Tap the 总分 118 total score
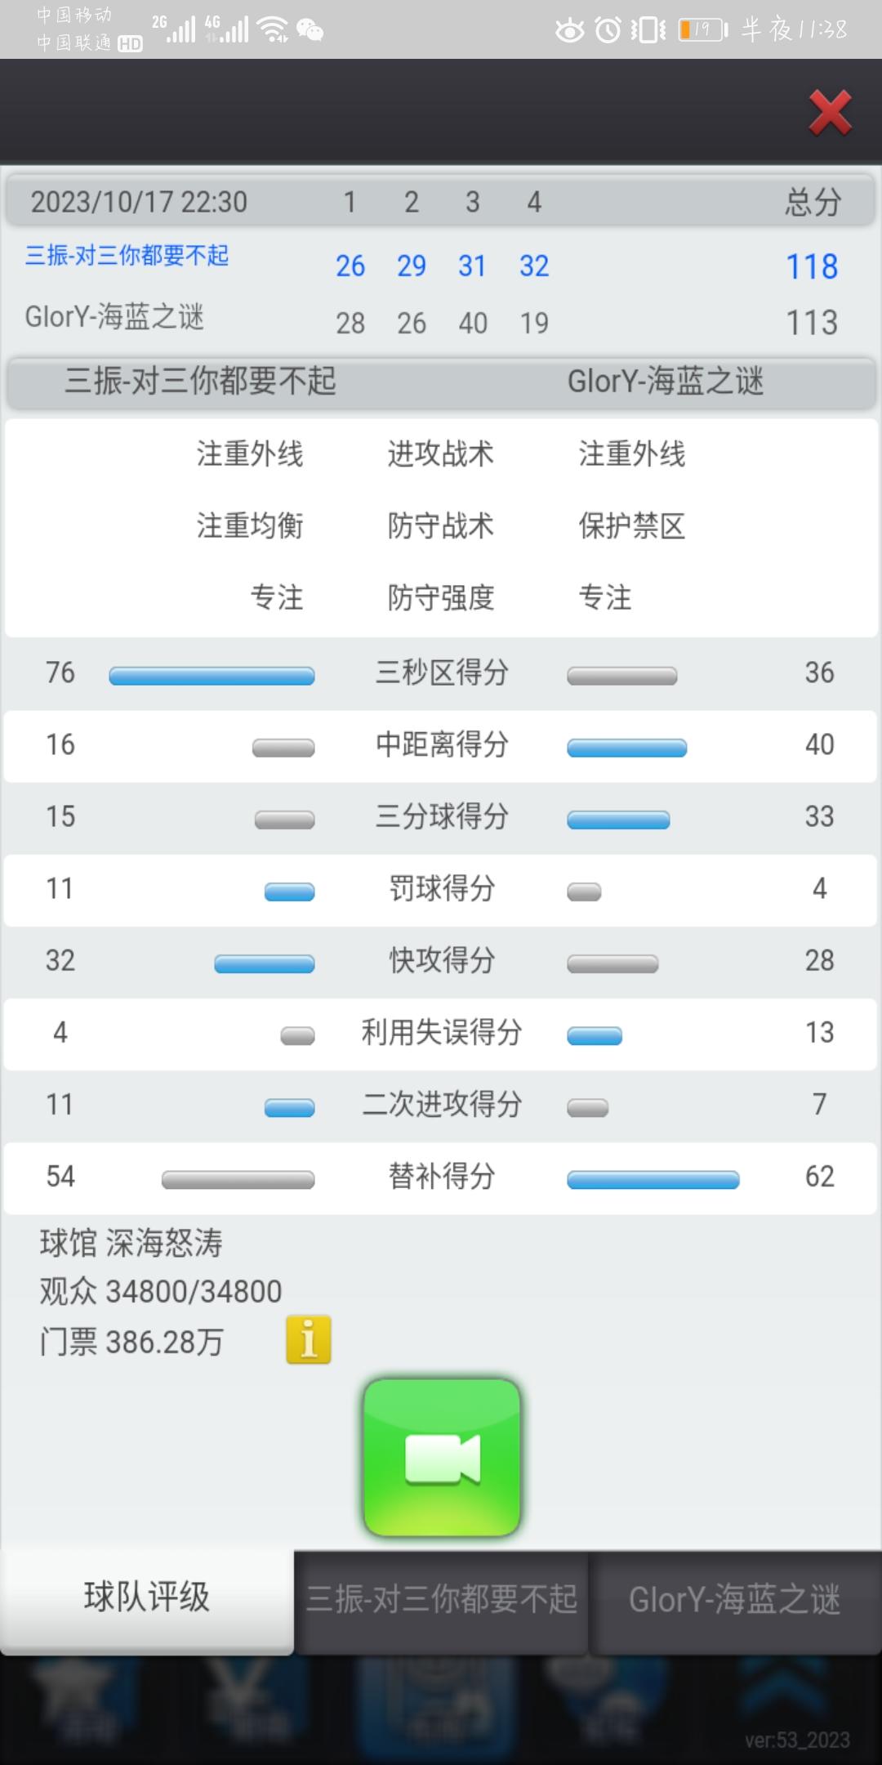This screenshot has width=882, height=1765. coord(812,266)
